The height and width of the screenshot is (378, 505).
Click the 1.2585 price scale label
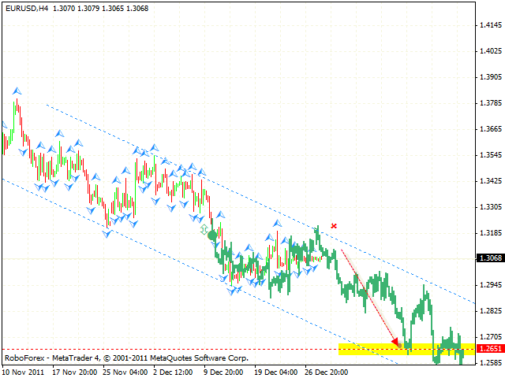tap(491, 362)
